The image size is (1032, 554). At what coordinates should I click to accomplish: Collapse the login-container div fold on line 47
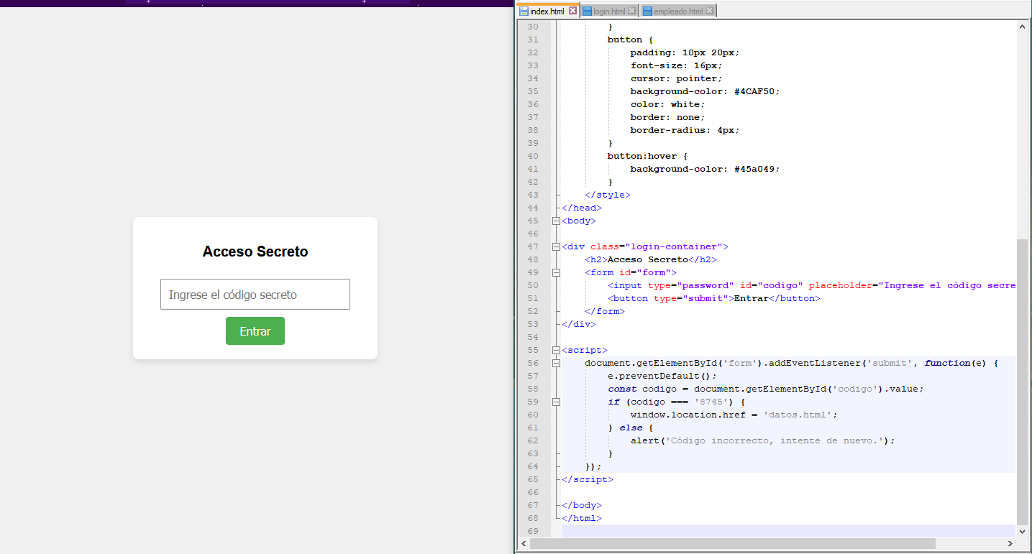[556, 246]
